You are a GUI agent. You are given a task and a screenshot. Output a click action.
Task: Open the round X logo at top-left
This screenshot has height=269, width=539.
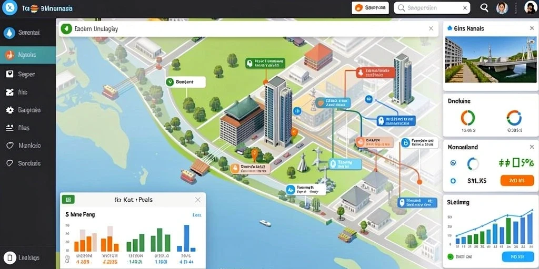click(9, 8)
